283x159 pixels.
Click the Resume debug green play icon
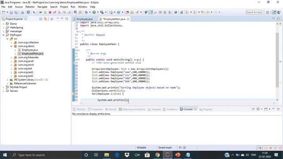pos(40,12)
